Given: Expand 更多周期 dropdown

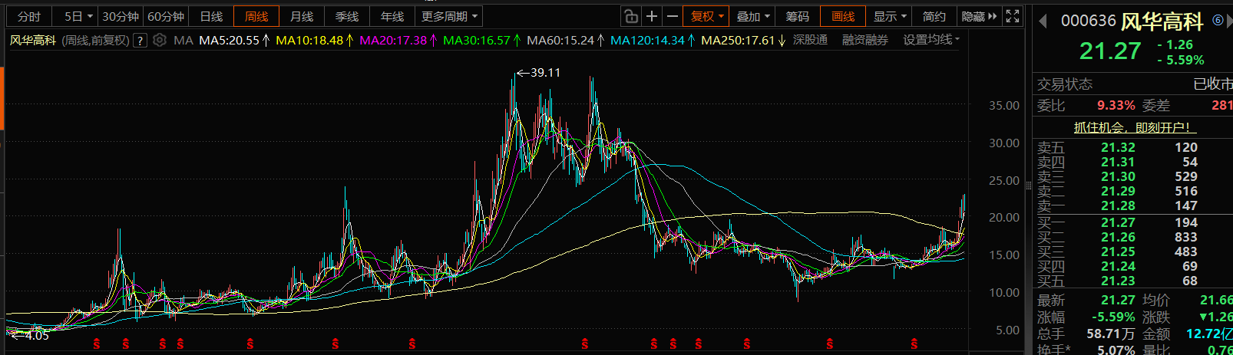Looking at the screenshot, I should [x=449, y=16].
